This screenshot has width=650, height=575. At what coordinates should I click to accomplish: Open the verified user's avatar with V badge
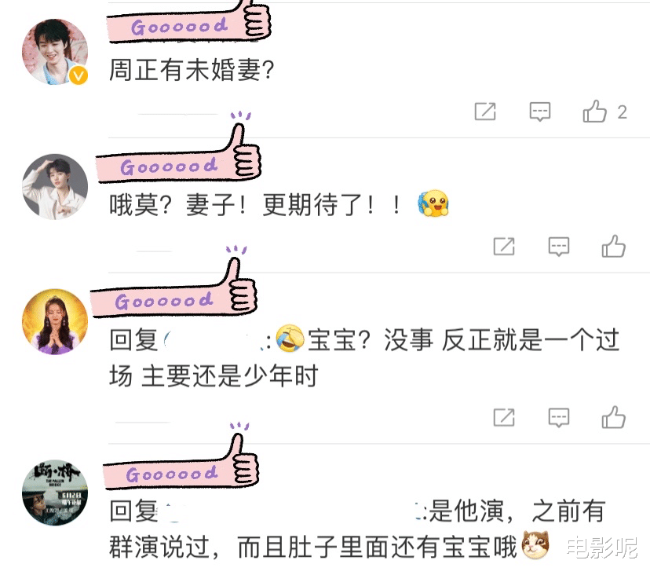click(55, 52)
